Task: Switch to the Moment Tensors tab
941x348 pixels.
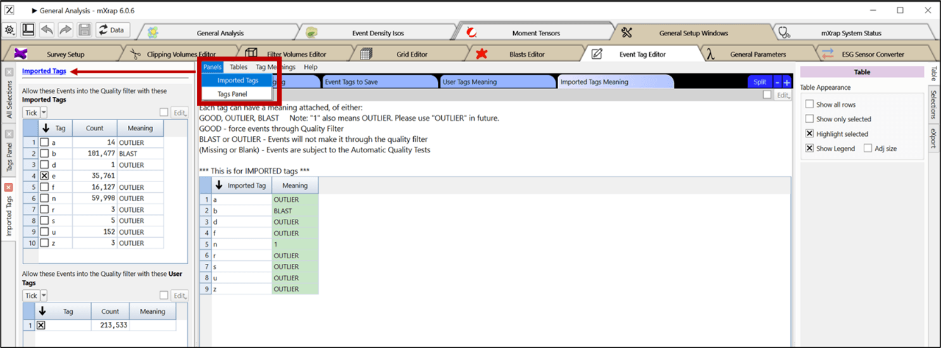Action: (x=535, y=33)
